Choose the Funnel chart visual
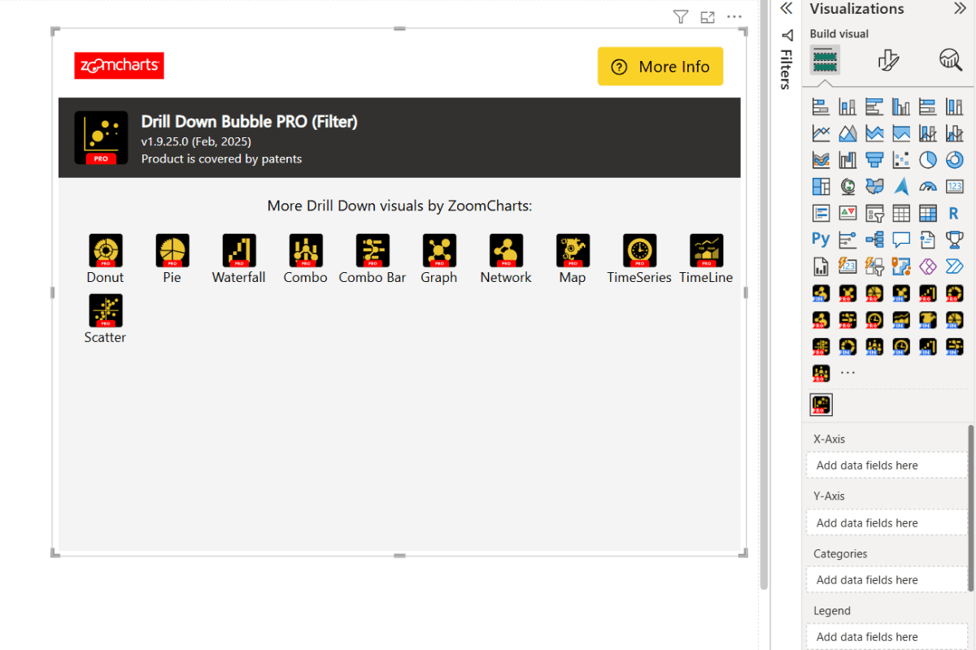The image size is (976, 650). tap(874, 160)
